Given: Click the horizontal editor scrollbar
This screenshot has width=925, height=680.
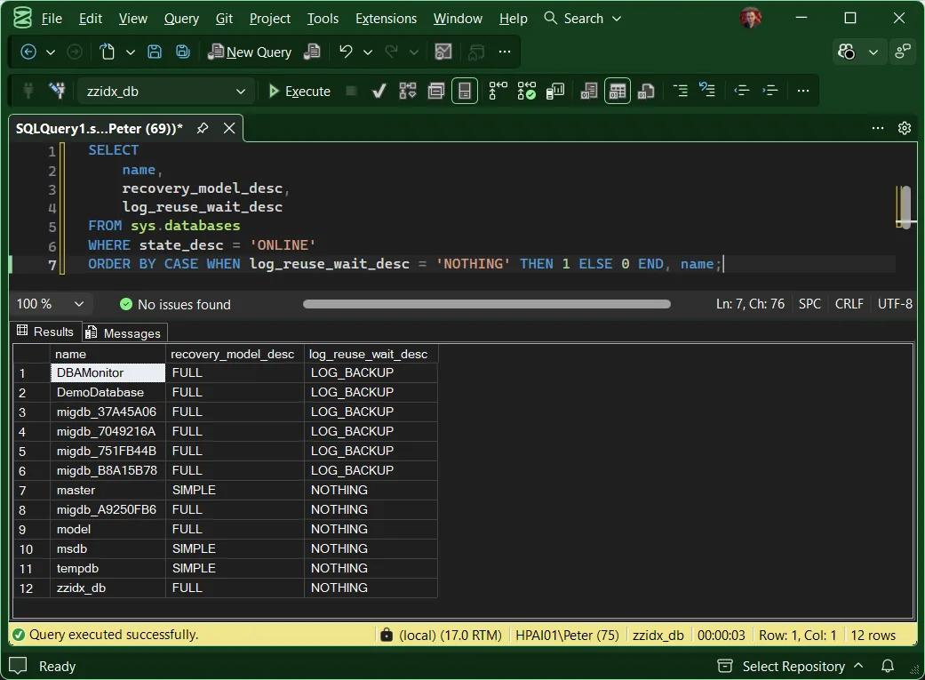Looking at the screenshot, I should 487,304.
